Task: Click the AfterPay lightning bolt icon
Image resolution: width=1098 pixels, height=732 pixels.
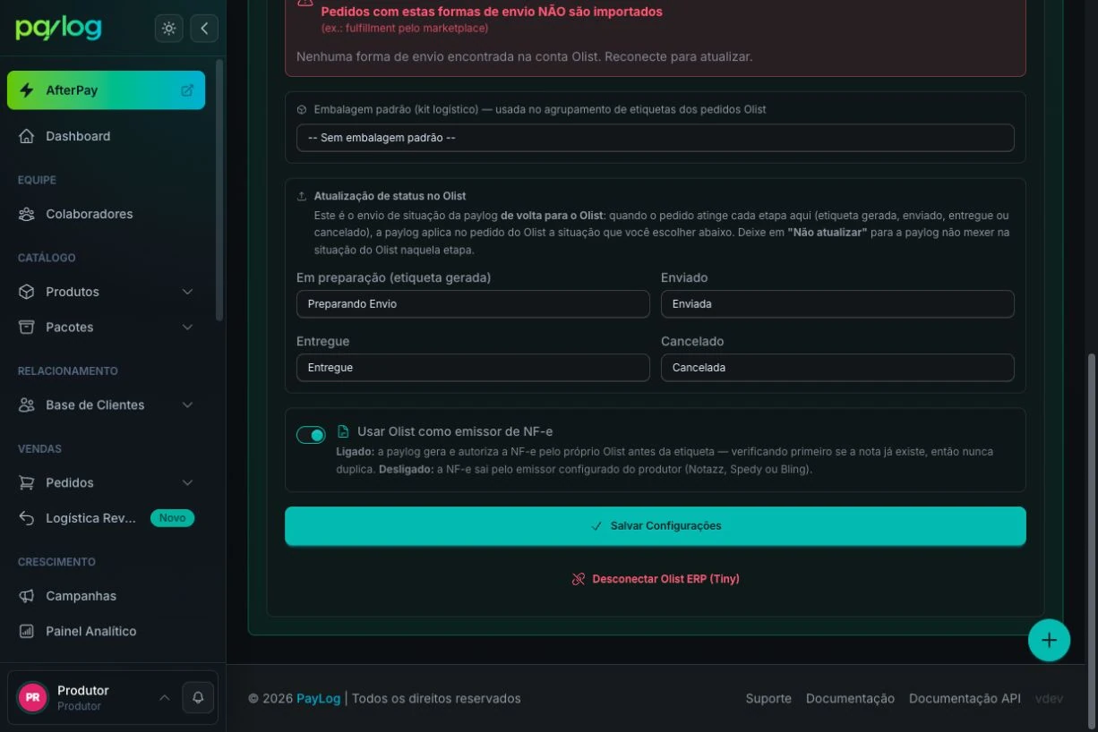Action: click(27, 90)
